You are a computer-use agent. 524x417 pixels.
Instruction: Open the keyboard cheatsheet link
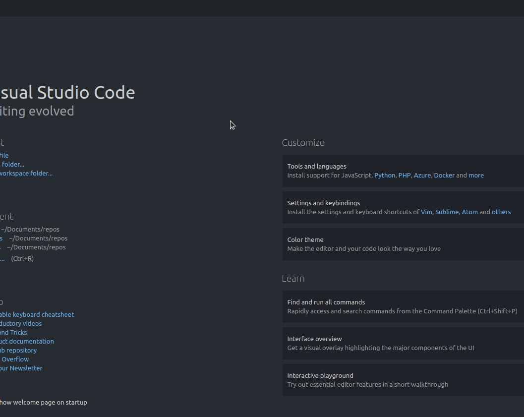(37, 315)
